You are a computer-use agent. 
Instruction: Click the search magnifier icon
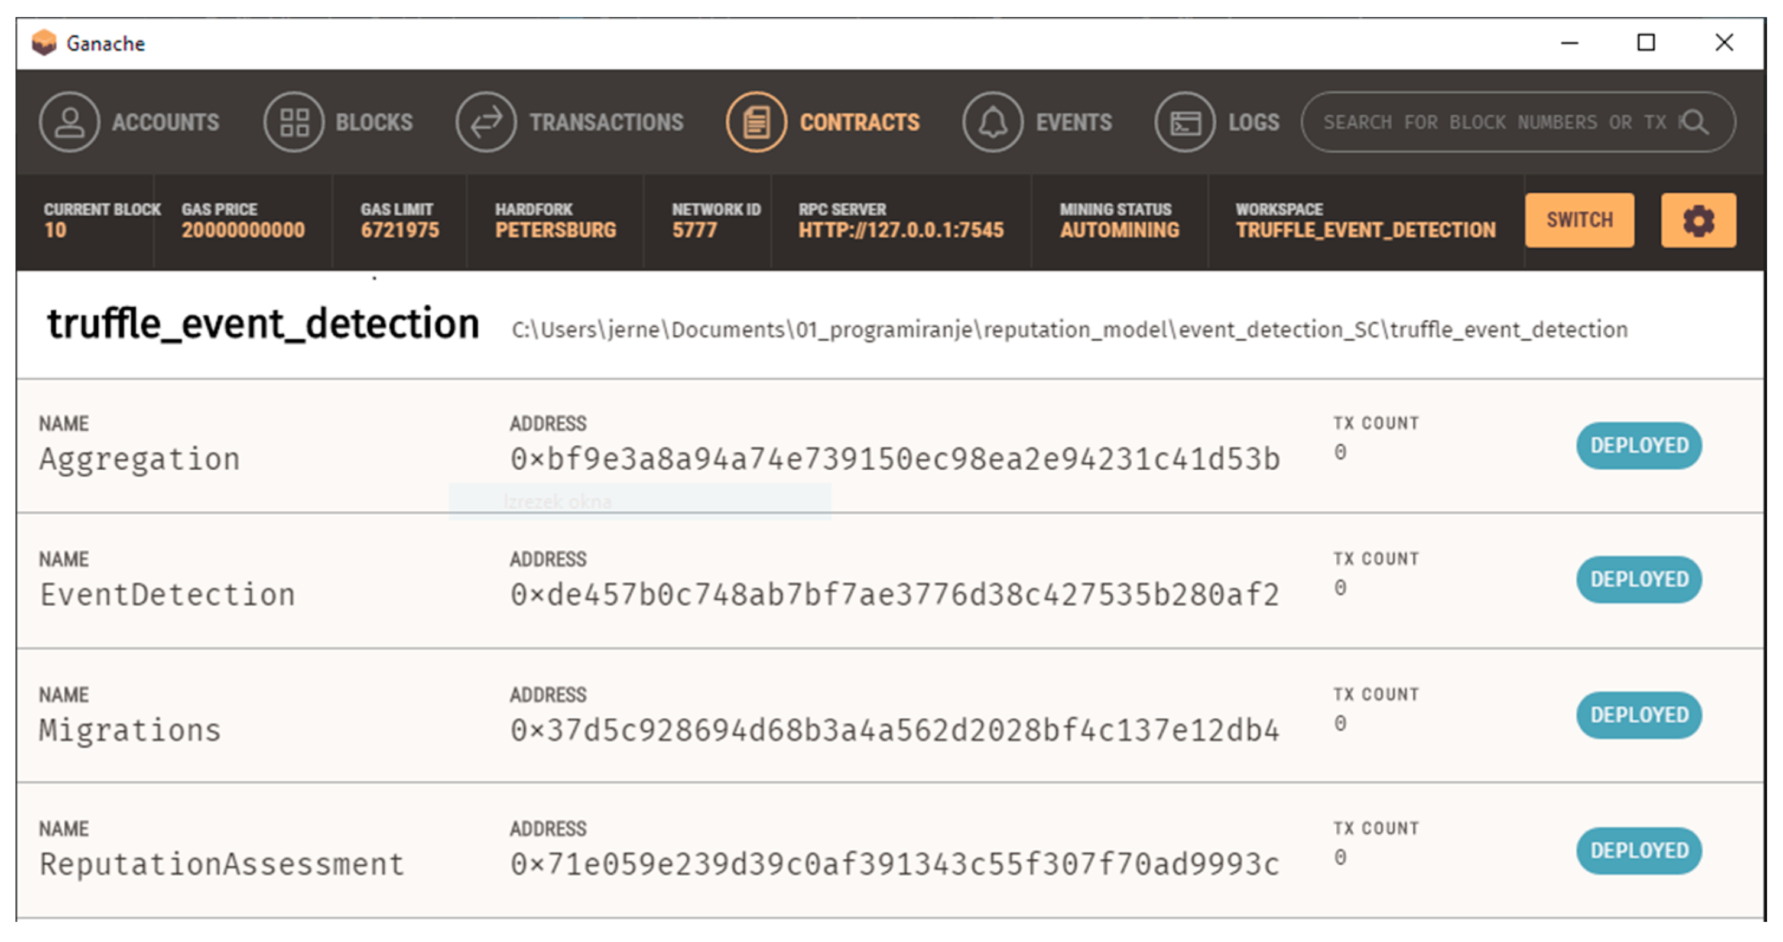coord(1695,122)
